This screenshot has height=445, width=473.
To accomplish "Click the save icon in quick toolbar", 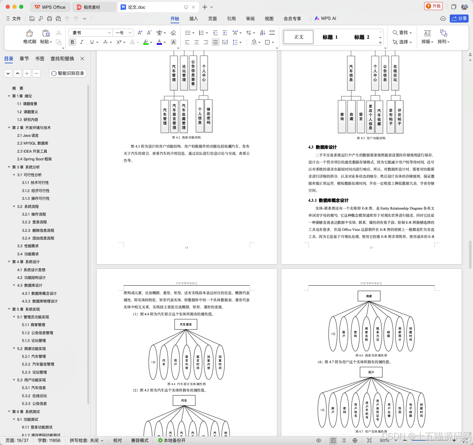I will point(32,19).
